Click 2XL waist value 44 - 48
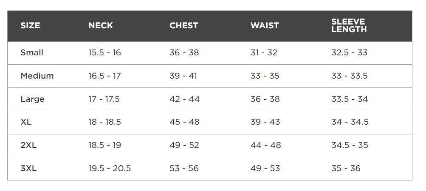The image size is (426, 191). pyautogui.click(x=266, y=145)
